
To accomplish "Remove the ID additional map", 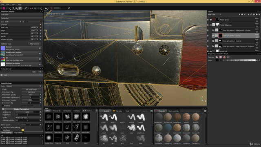I will click(x=40, y=59).
